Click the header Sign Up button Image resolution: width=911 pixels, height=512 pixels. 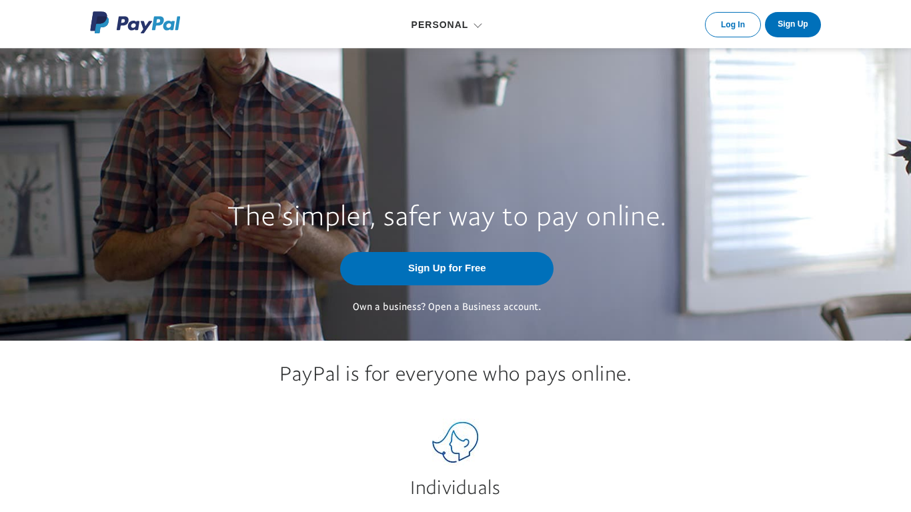(792, 25)
